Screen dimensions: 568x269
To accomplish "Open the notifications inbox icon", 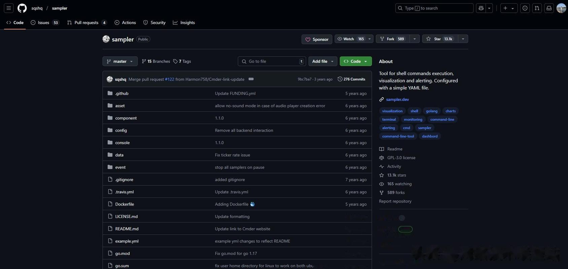I will click(x=549, y=8).
